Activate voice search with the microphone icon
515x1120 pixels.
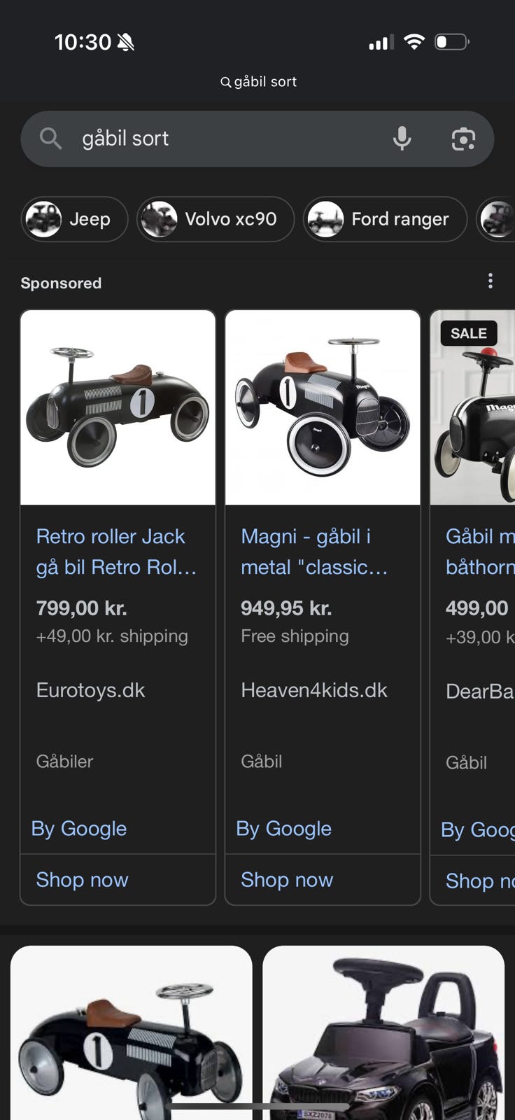coord(402,138)
